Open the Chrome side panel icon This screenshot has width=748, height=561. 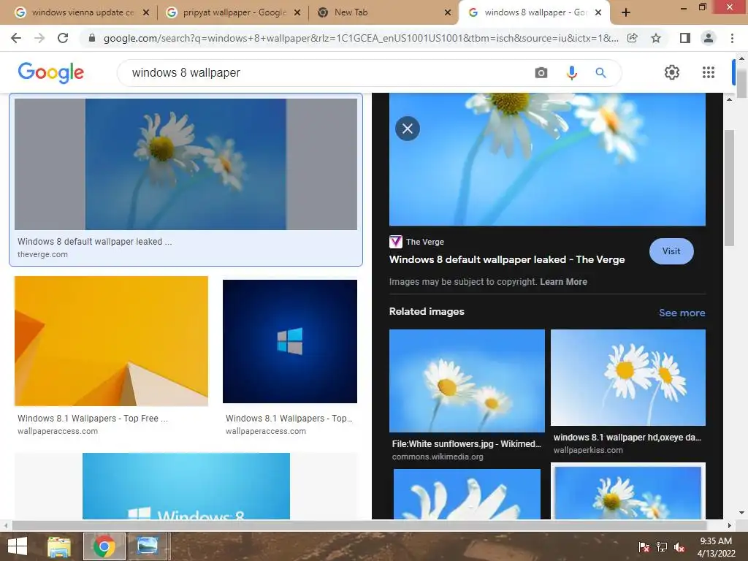(685, 38)
